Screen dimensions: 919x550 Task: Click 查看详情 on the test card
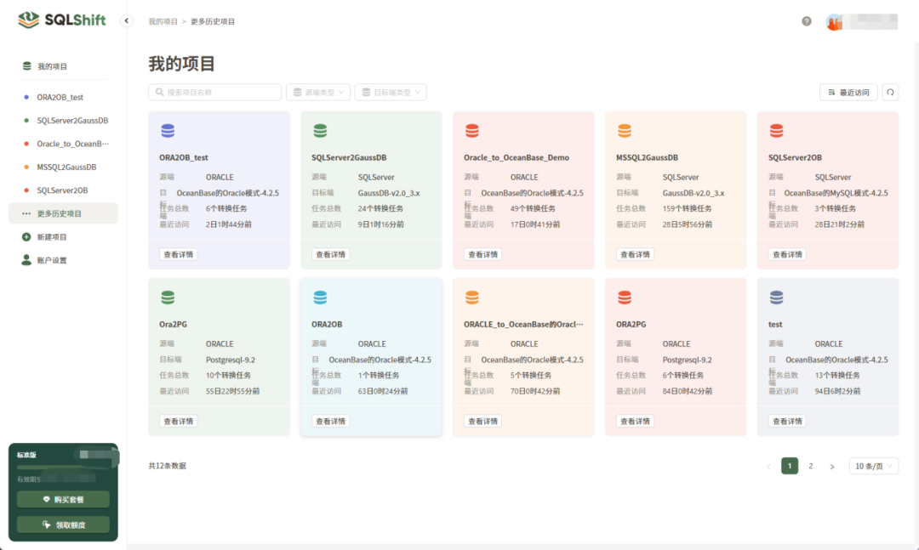[787, 421]
